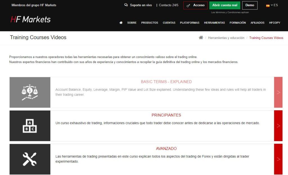This screenshot has width=288, height=175.
Task: Expand the Principiantes course arrow
Action: pos(278,126)
